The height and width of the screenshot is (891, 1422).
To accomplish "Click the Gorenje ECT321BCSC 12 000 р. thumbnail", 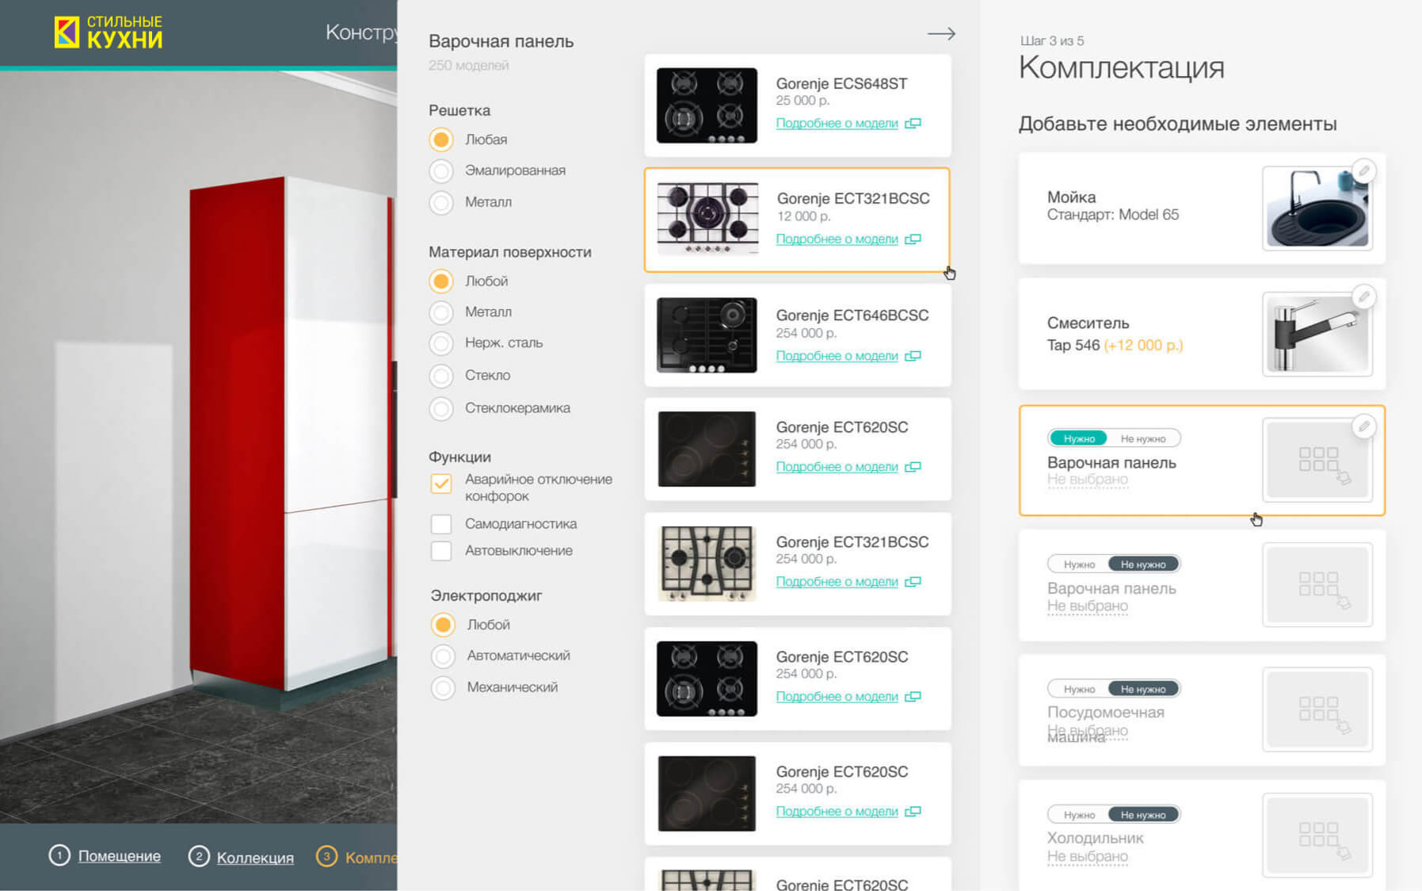I will (707, 220).
